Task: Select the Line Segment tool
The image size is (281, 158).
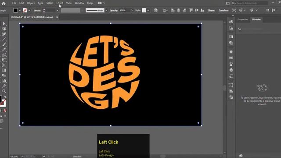Action: click(4, 39)
